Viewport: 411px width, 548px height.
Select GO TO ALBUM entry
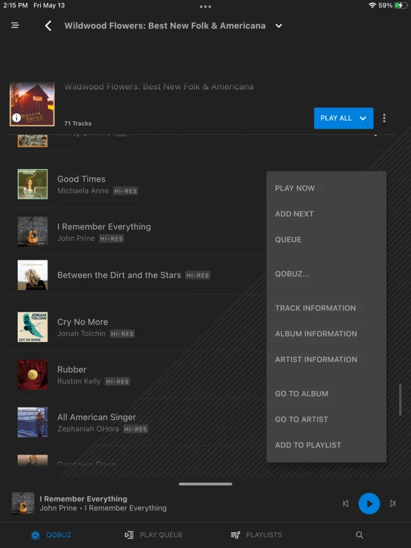(301, 394)
